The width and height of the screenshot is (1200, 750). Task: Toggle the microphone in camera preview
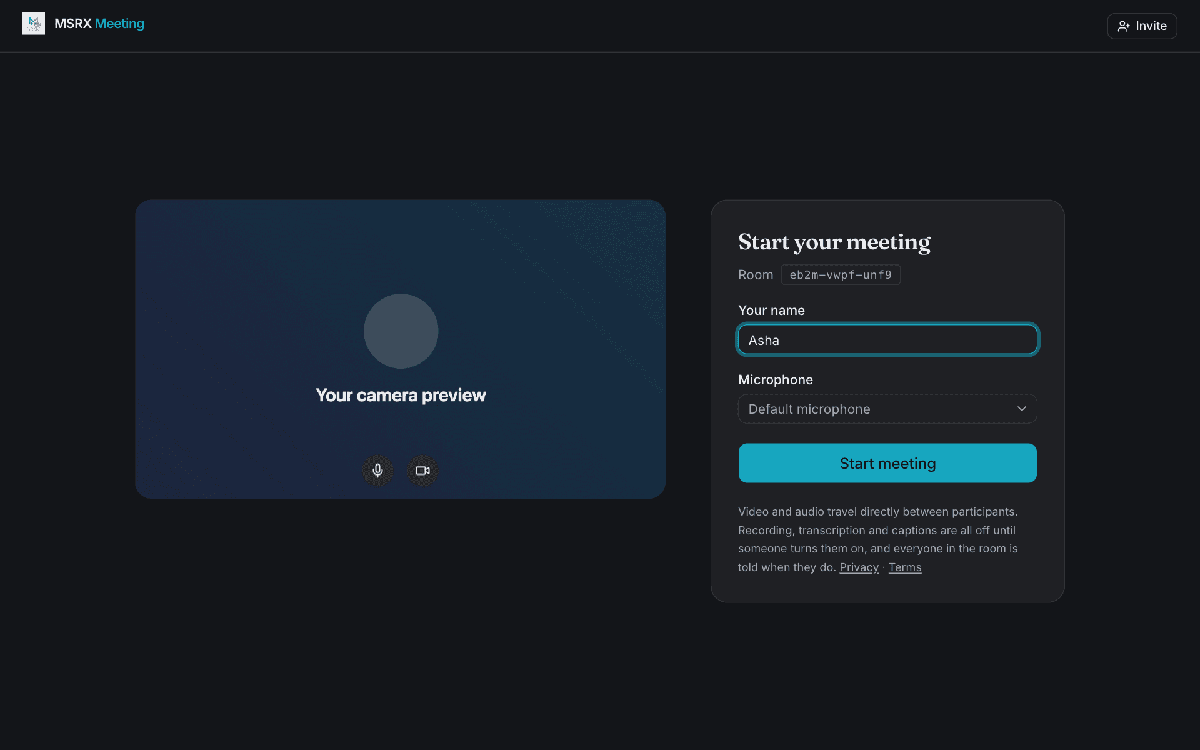(x=377, y=471)
